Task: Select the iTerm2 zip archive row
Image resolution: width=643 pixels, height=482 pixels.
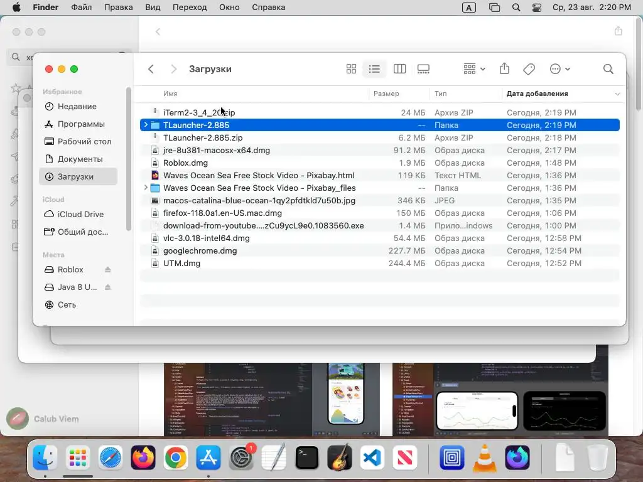Action: tap(380, 112)
